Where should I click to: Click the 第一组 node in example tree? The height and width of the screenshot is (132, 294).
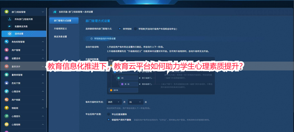point(129,84)
